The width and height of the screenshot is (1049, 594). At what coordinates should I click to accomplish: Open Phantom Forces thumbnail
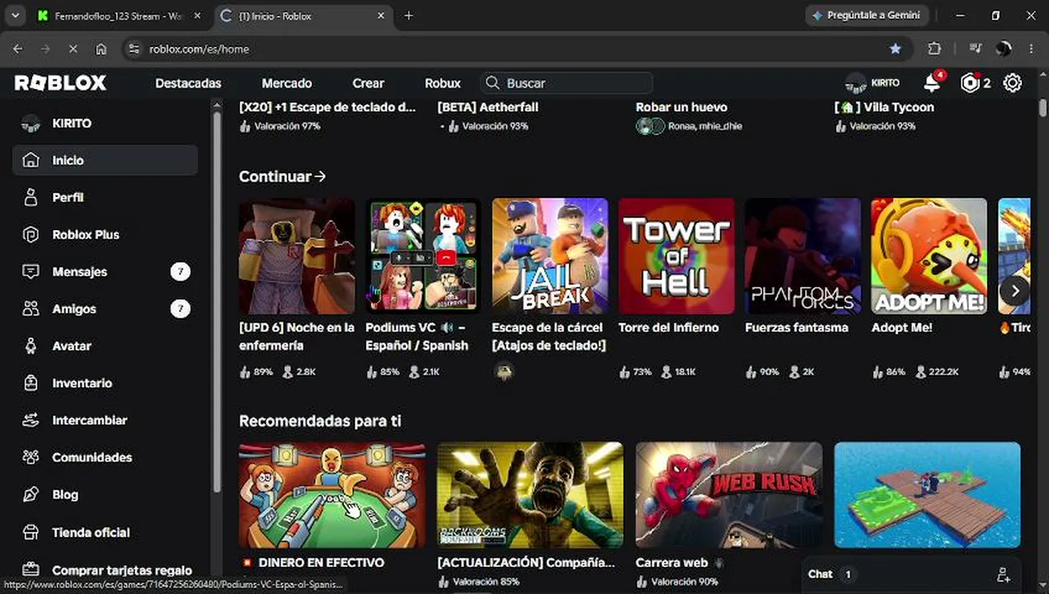click(x=802, y=256)
